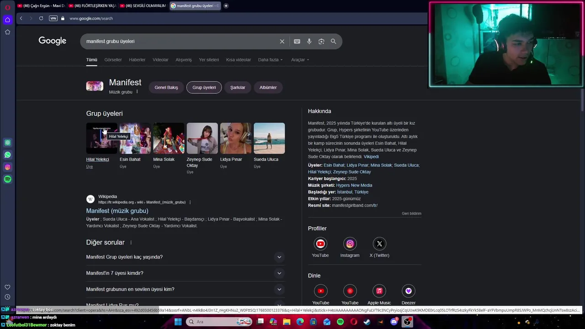585x329 pixels.
Task: Go to the Google homepage logo
Action: point(53,41)
